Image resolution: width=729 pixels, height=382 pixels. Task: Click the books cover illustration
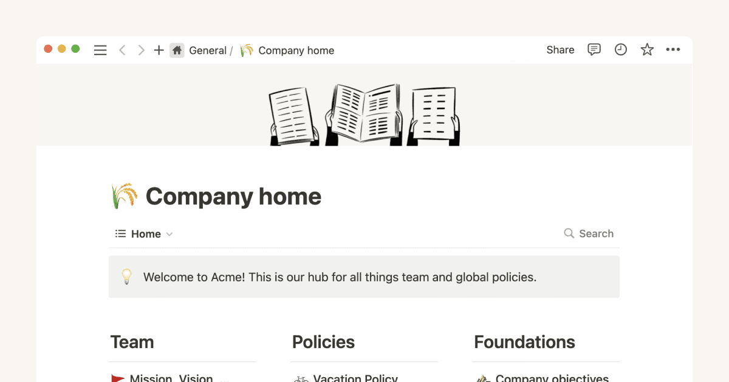(x=363, y=112)
